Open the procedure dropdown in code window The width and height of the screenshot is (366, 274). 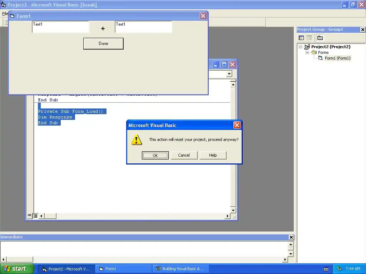[229, 74]
